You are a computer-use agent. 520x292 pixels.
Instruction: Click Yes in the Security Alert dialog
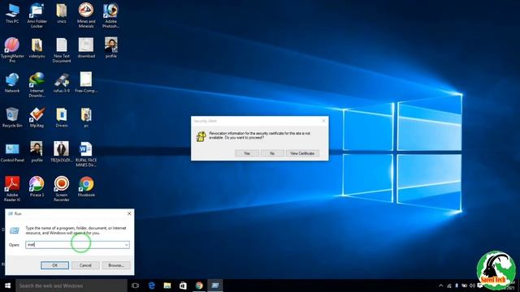click(247, 153)
